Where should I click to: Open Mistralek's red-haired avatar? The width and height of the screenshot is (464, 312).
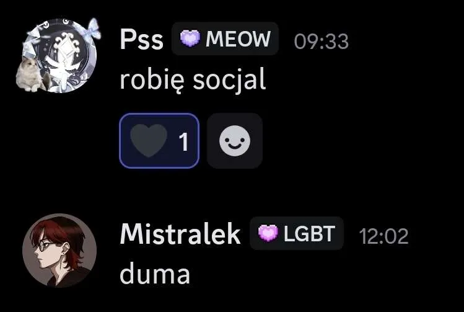(x=59, y=251)
